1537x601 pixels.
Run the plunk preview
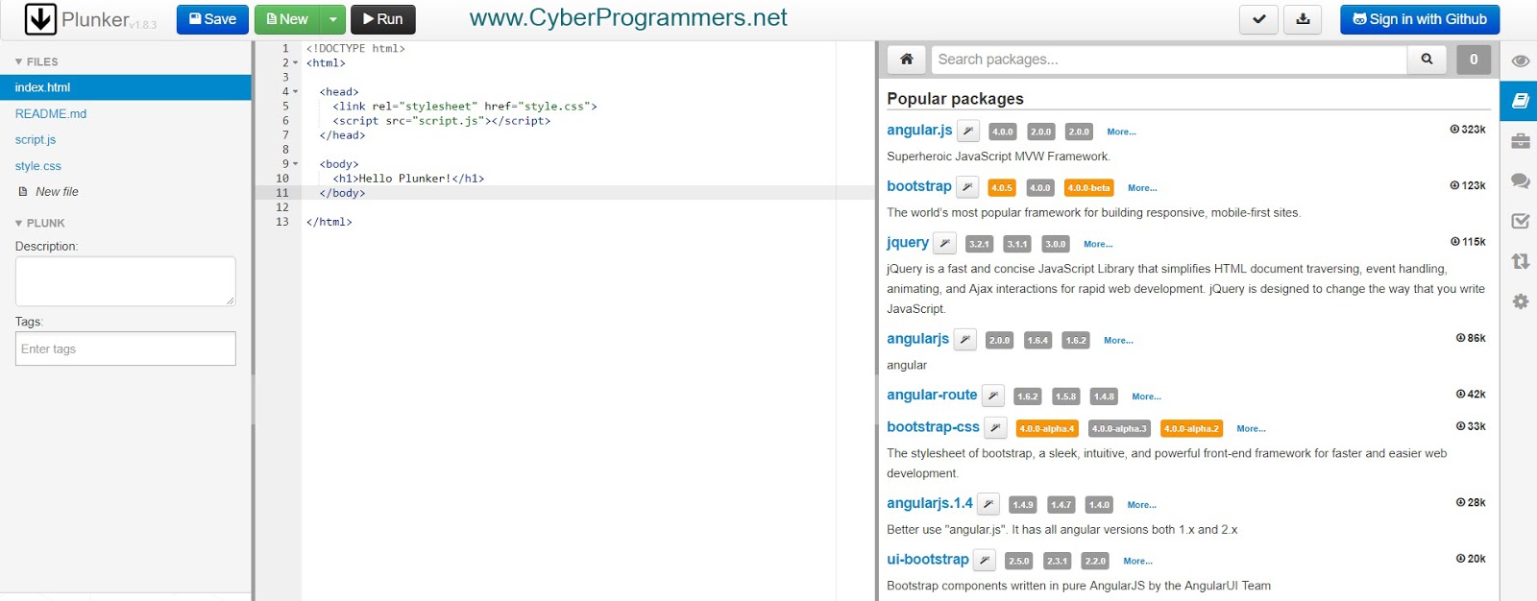[382, 19]
